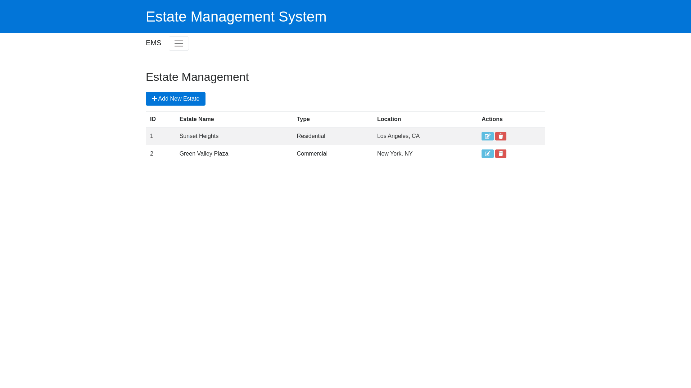
Task: Click the EMS brand link
Action: (153, 43)
